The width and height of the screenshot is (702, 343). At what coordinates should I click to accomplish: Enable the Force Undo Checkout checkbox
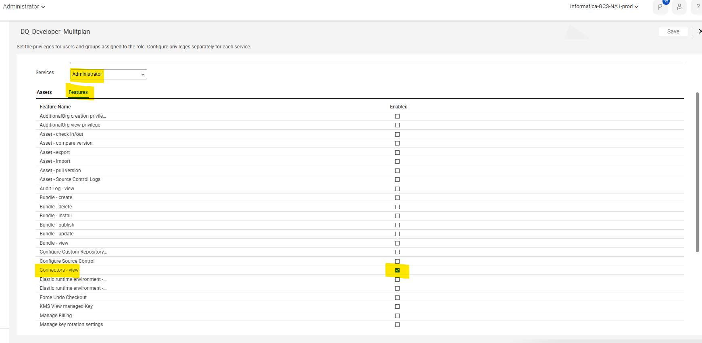[397, 297]
